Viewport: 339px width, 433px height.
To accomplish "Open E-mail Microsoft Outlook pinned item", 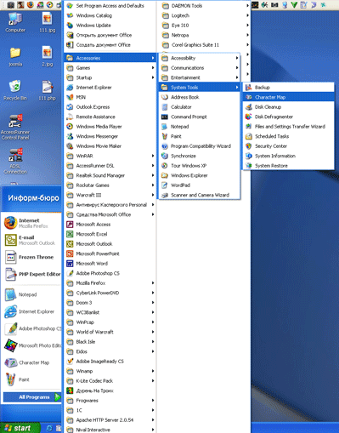I will pyautogui.click(x=31, y=240).
